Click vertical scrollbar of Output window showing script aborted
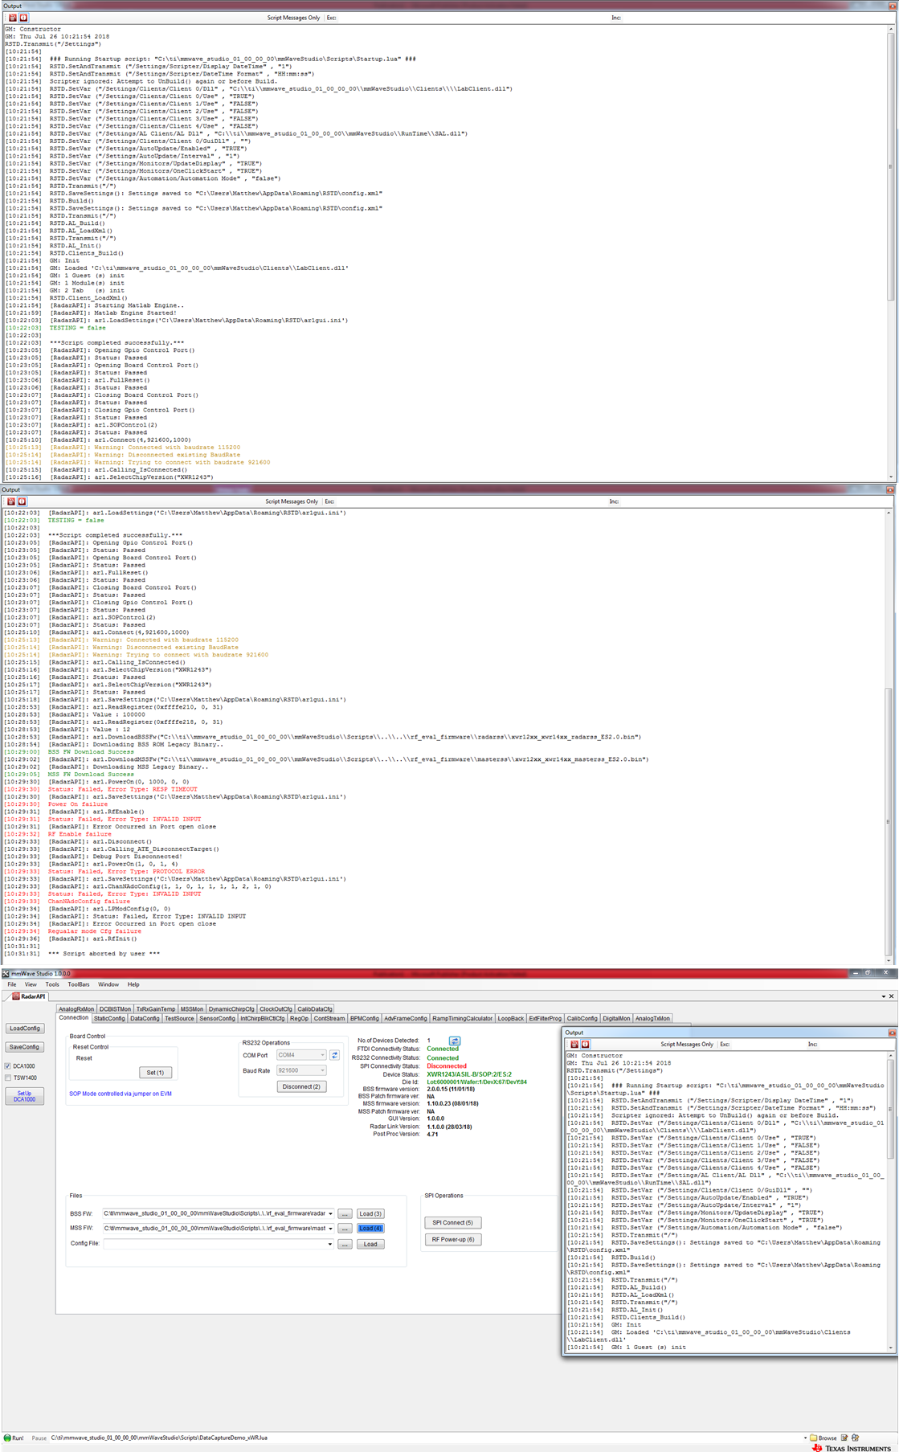899x1452 pixels. pyautogui.click(x=889, y=735)
